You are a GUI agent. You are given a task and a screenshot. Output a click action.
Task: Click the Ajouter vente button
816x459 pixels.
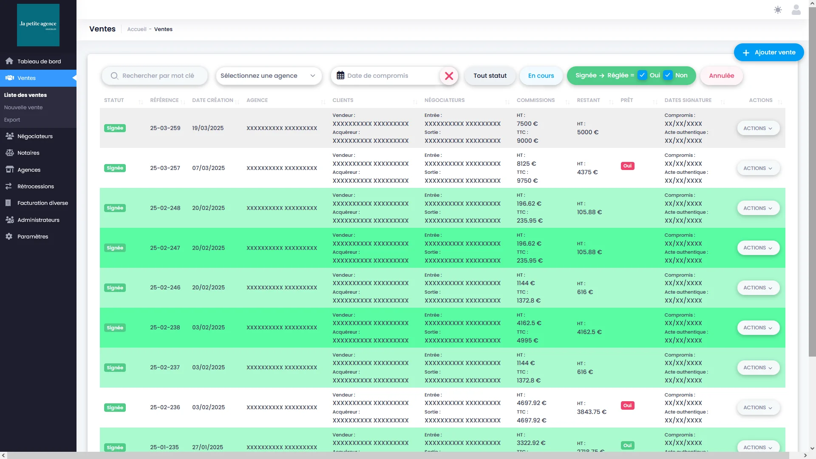pos(769,52)
